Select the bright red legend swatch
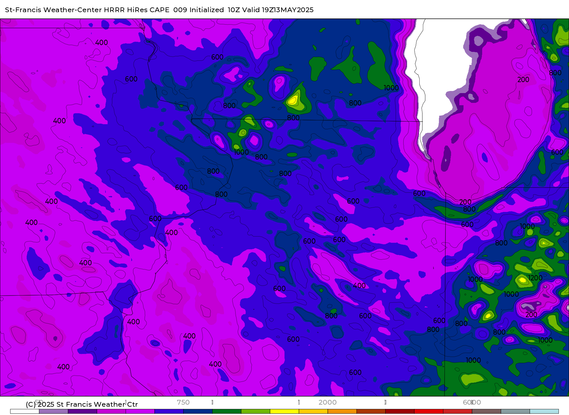The image size is (569, 415). point(429,411)
